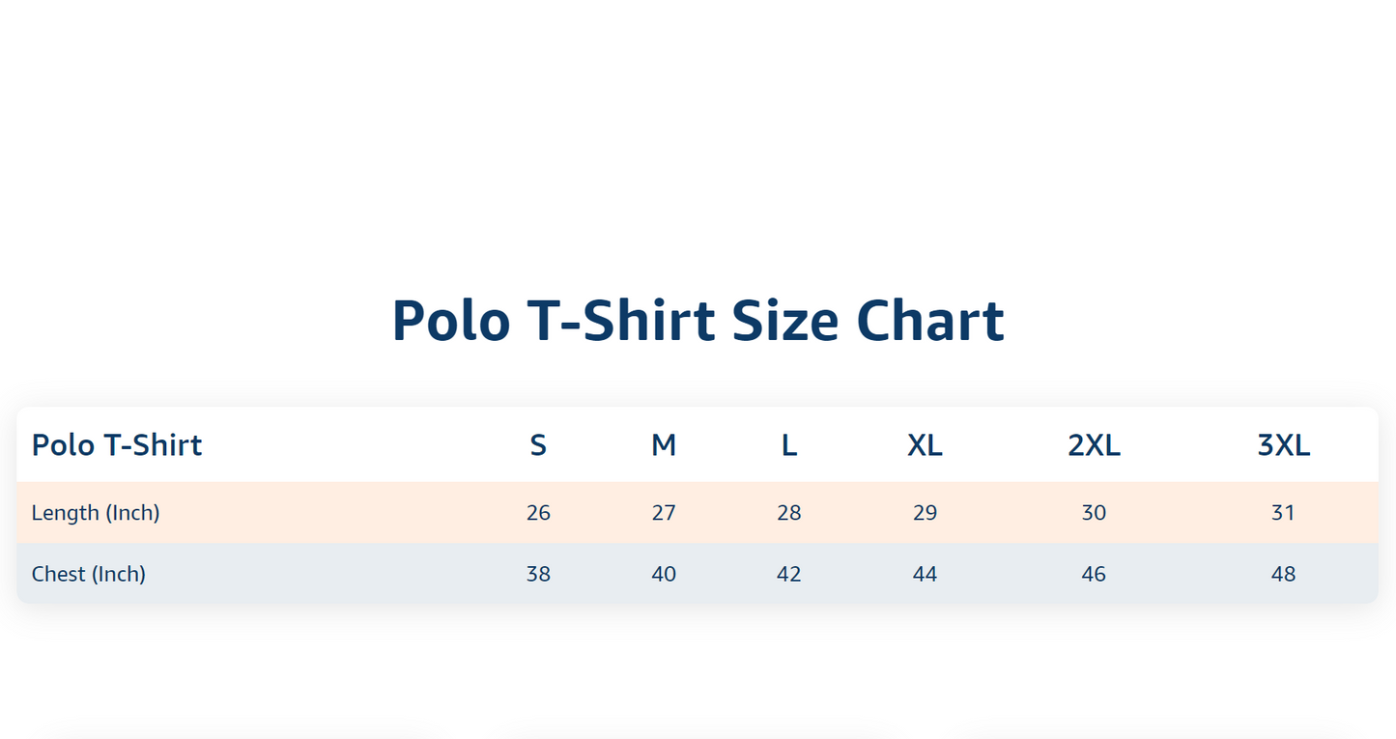The width and height of the screenshot is (1396, 739).
Task: Select the chest value 48
Action: click(x=1283, y=574)
